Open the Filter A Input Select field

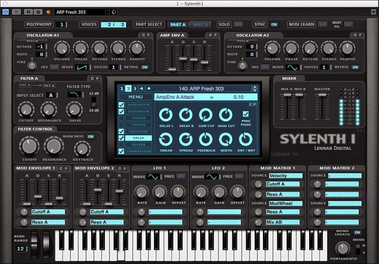[x=52, y=95]
